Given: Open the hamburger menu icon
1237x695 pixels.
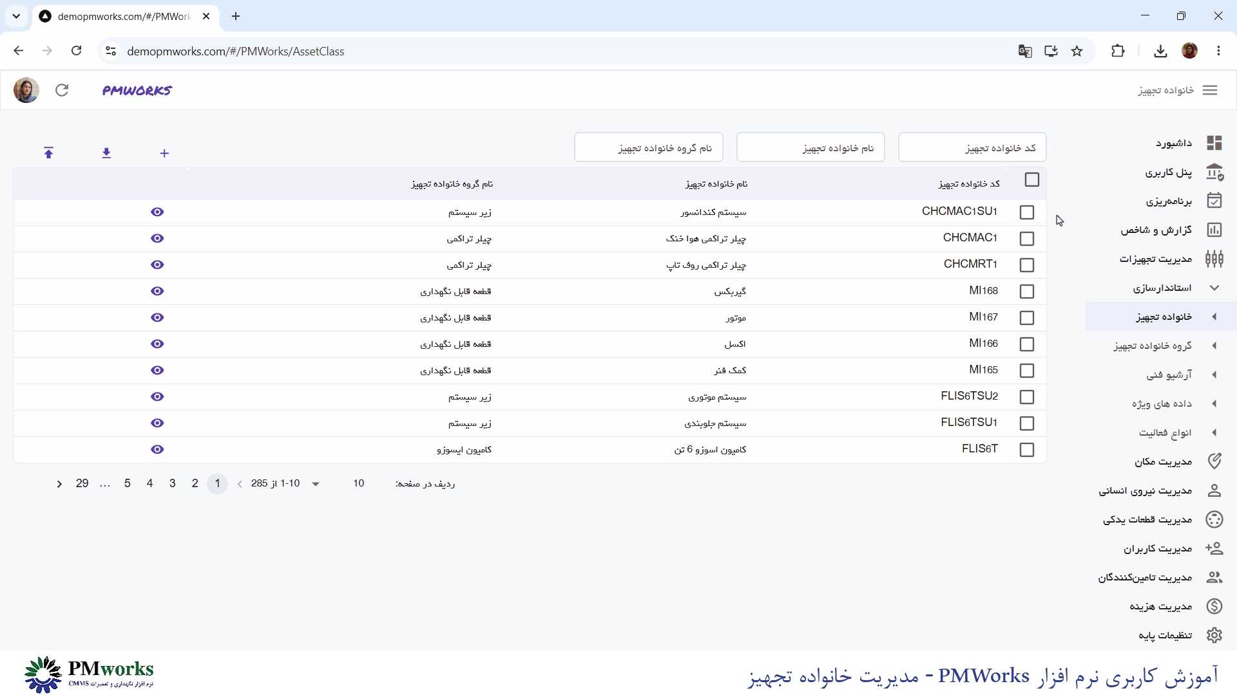Looking at the screenshot, I should tap(1210, 90).
